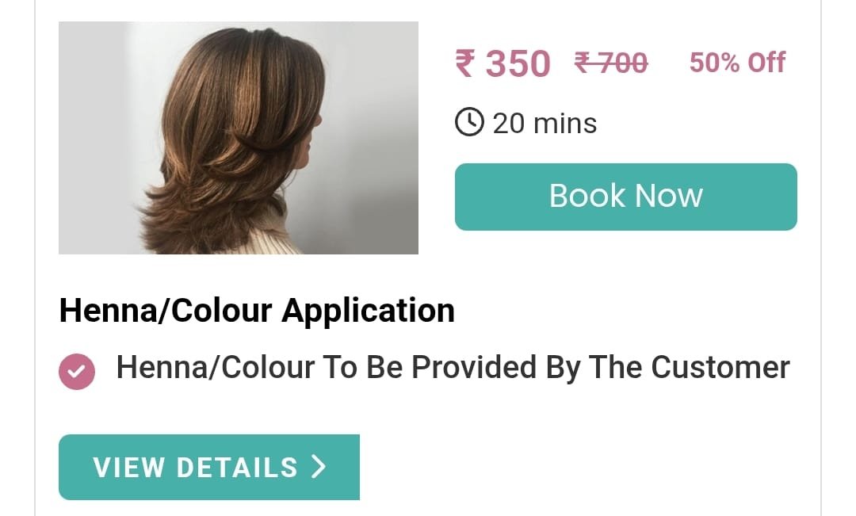Tap the Book Now button

coord(625,197)
